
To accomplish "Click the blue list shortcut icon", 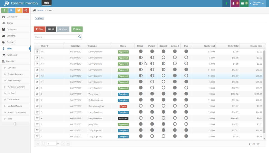I will tap(11, 10).
